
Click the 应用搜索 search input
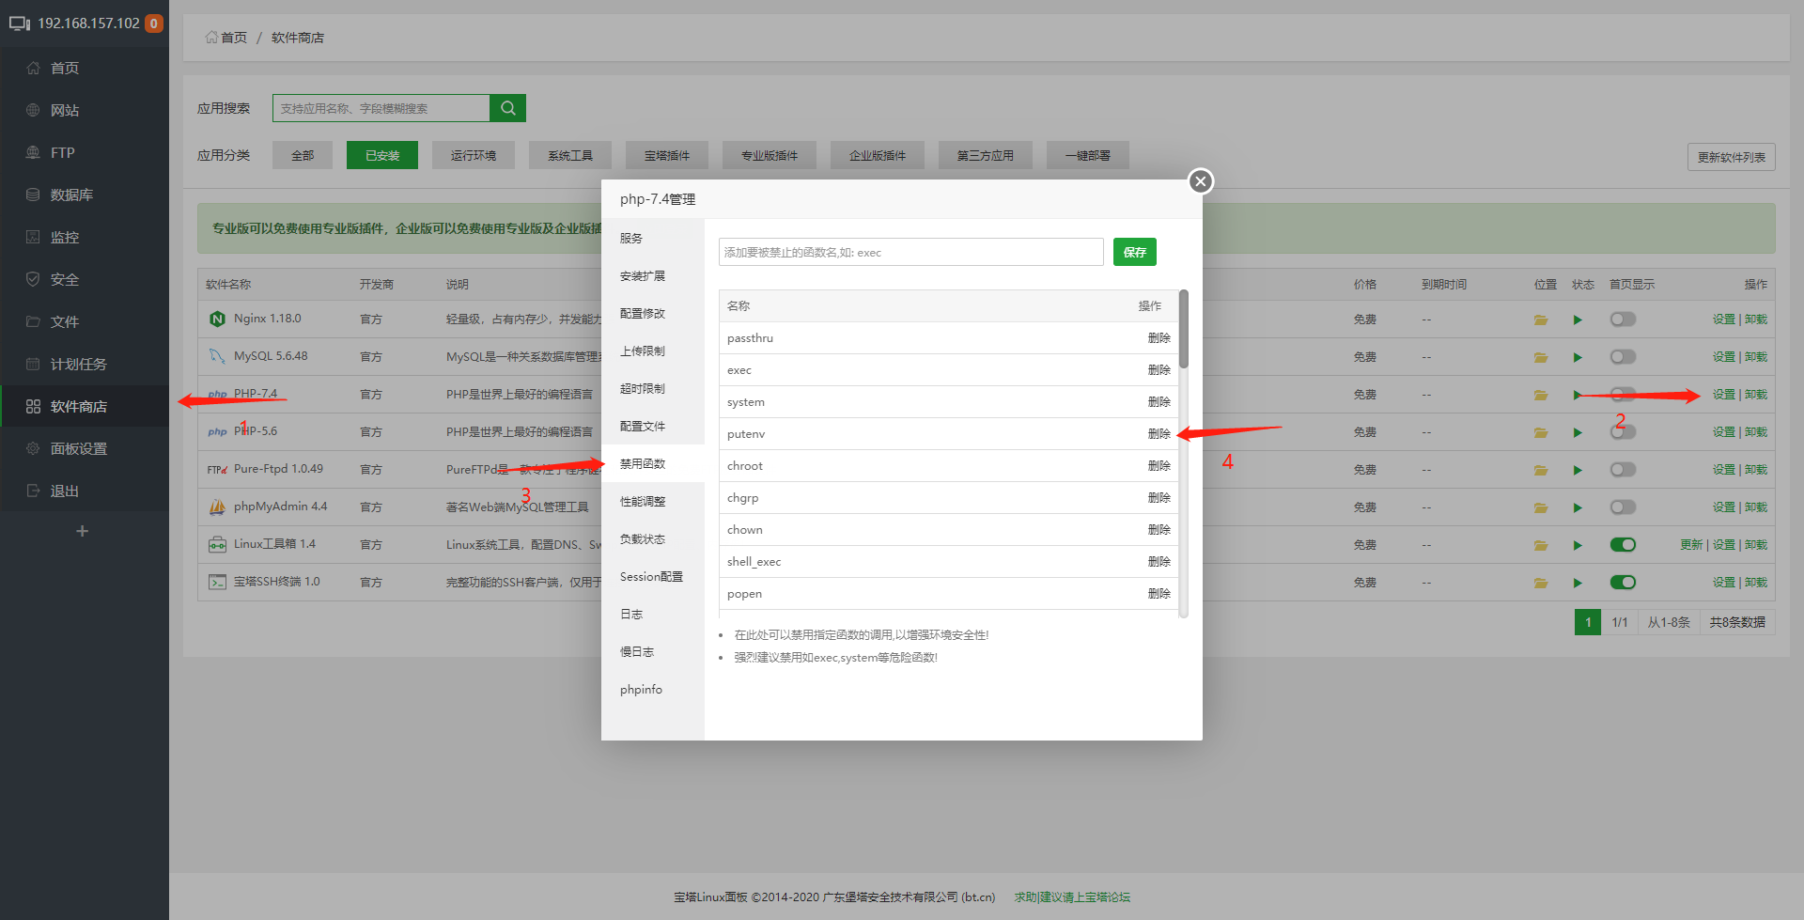click(381, 108)
